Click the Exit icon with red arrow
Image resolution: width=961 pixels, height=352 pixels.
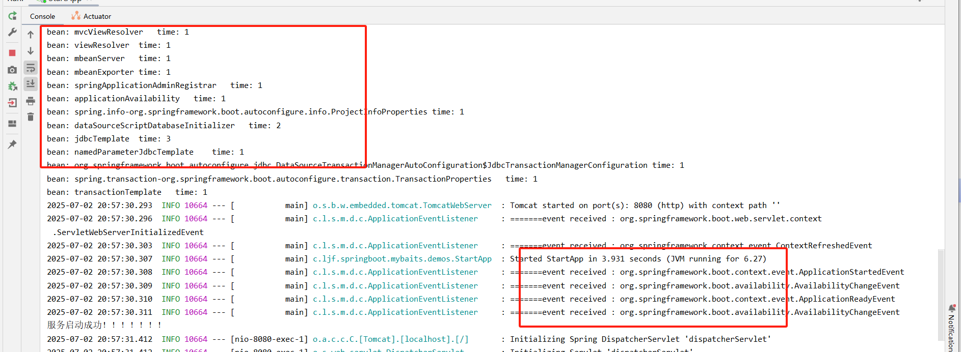pyautogui.click(x=12, y=103)
